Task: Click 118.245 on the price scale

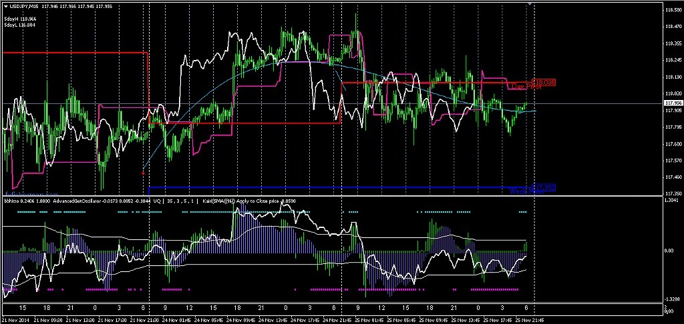Action: 672,61
